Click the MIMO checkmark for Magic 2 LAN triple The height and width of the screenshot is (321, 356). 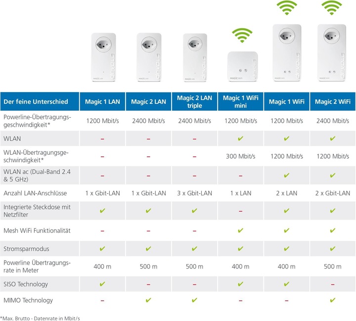click(x=195, y=300)
